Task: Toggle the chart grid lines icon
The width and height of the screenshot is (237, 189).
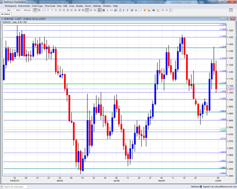Action: pos(104,10)
